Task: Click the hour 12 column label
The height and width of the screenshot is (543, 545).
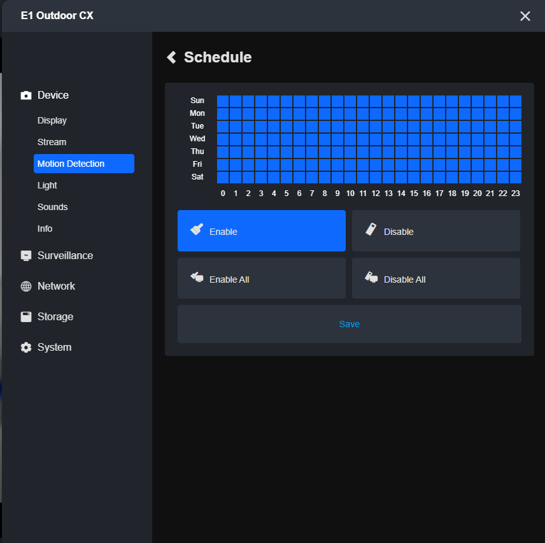Action: [x=376, y=194]
